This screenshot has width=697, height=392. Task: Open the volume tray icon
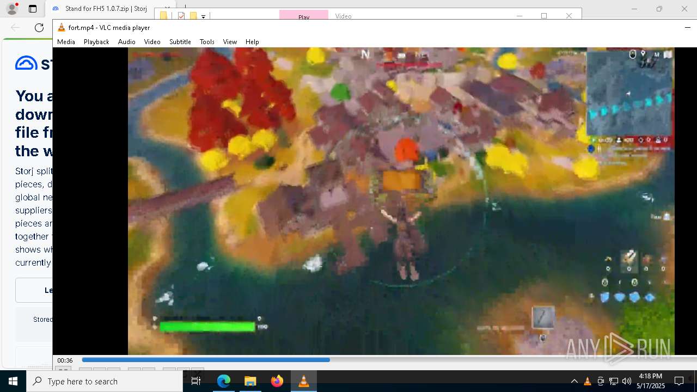(627, 381)
